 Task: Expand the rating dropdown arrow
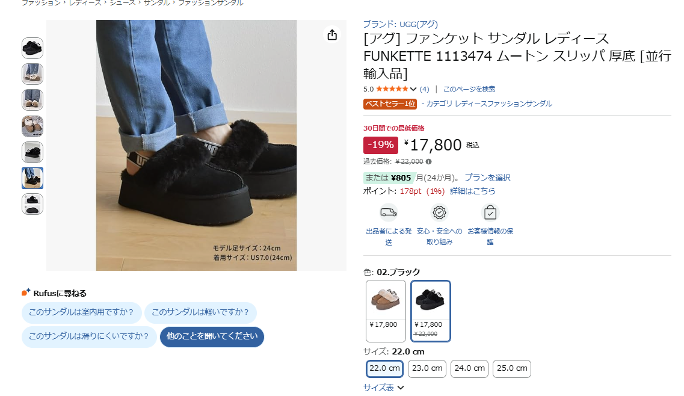pyautogui.click(x=413, y=89)
